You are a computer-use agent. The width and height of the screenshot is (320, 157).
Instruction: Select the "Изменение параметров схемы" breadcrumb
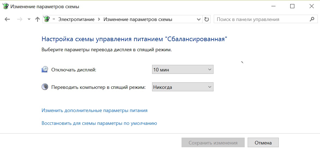coord(138,19)
